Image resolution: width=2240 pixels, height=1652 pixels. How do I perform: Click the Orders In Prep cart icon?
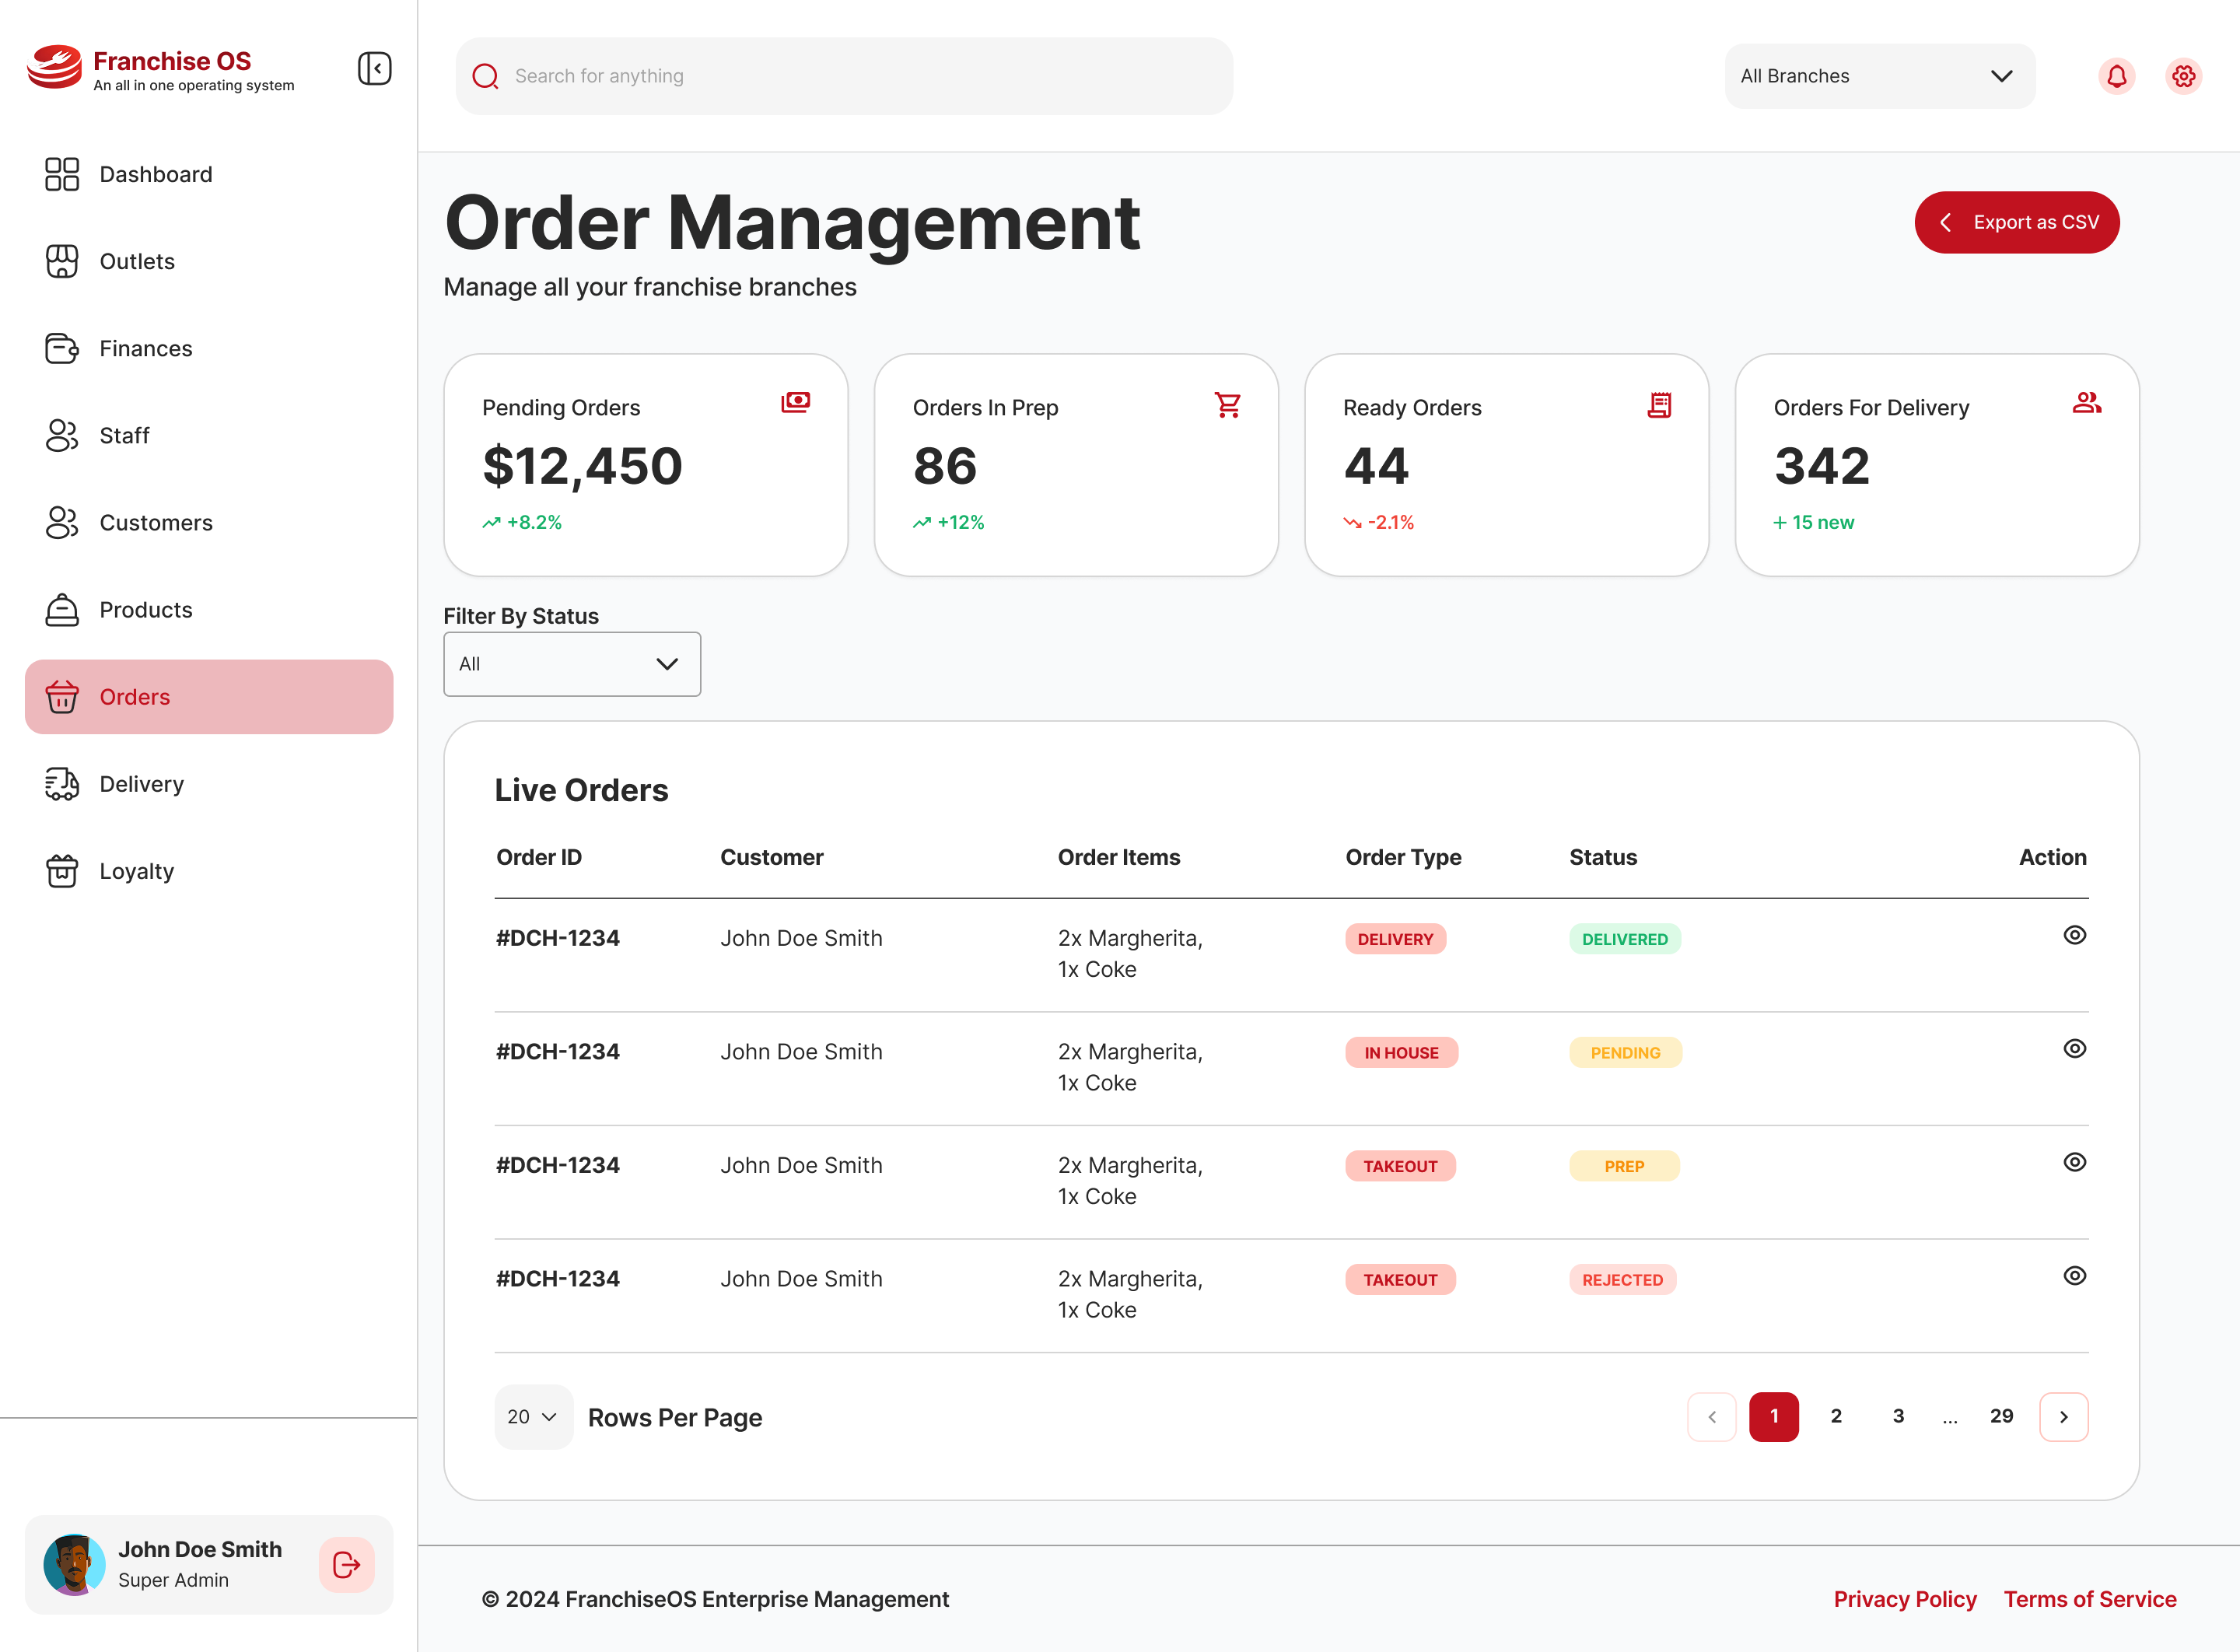pyautogui.click(x=1228, y=404)
